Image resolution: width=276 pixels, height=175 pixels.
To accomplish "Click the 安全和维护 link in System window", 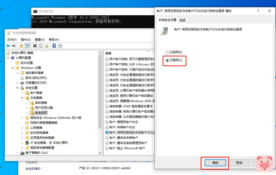I will (33, 169).
